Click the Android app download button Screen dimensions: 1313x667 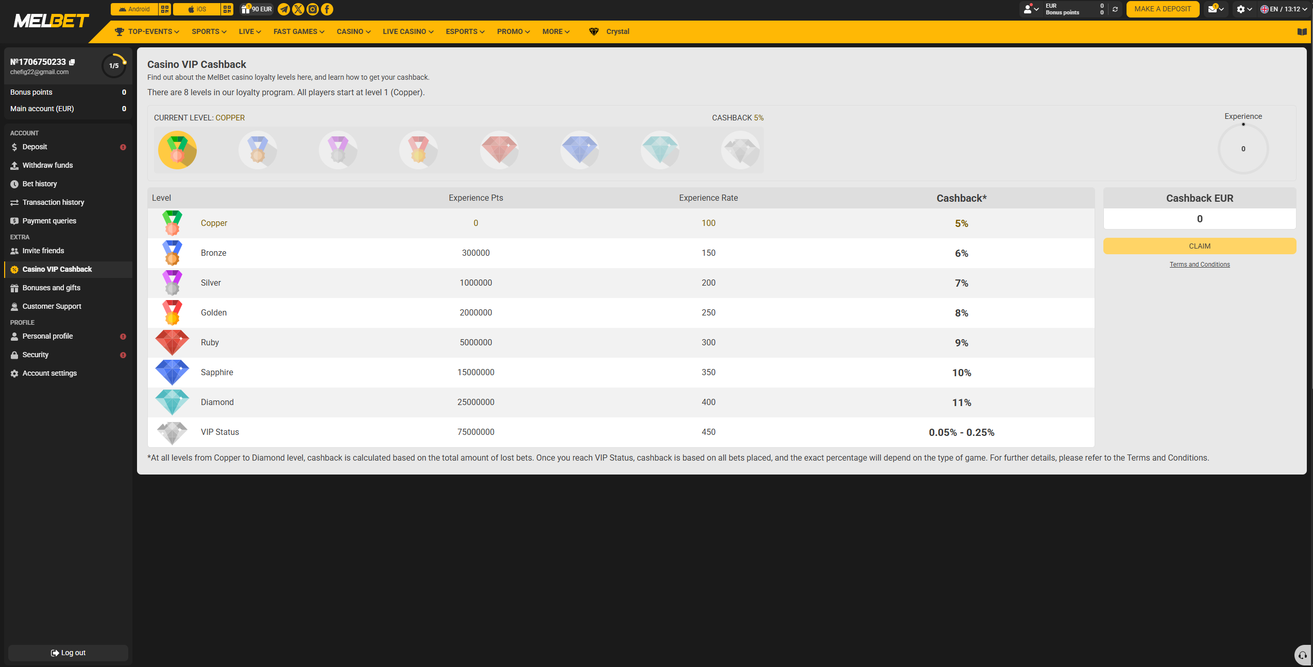[x=134, y=9]
